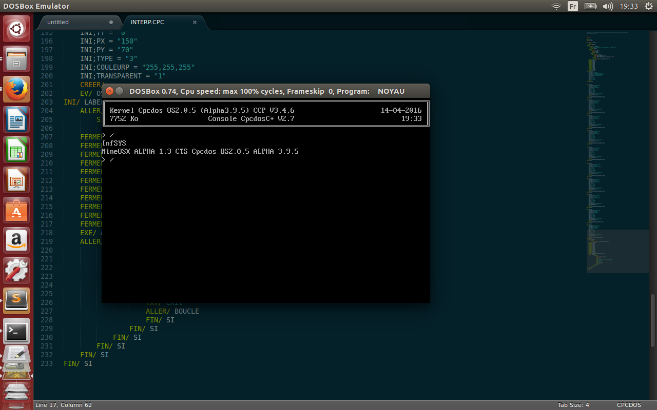
Task: Click line number 233 in the gutter
Action: [46, 363]
